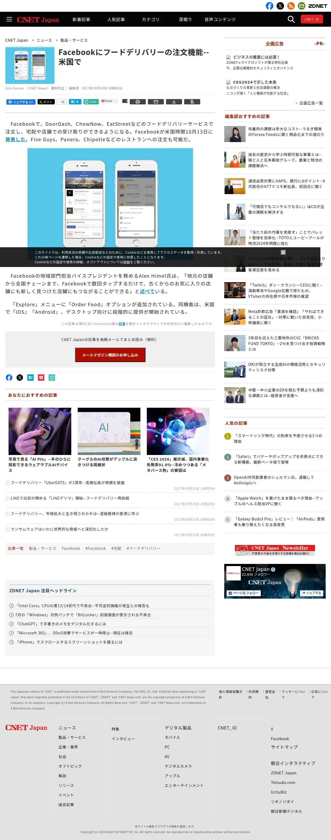Open the 企画広告一覧 link
Viewport: 331px width, 840px height.
[311, 103]
